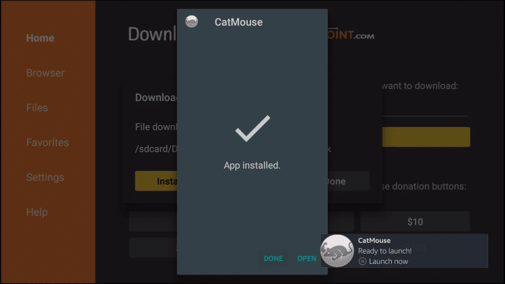Open Favorites in Downloader sidebar
Screen dimensions: 505x284
tap(47, 142)
